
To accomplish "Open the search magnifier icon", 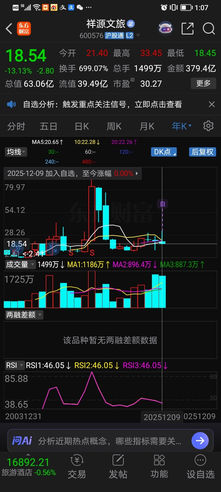I will (209, 29).
